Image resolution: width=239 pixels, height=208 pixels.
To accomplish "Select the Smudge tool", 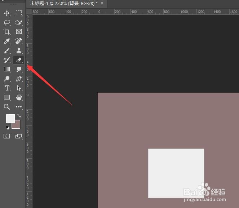I will 19,69.
